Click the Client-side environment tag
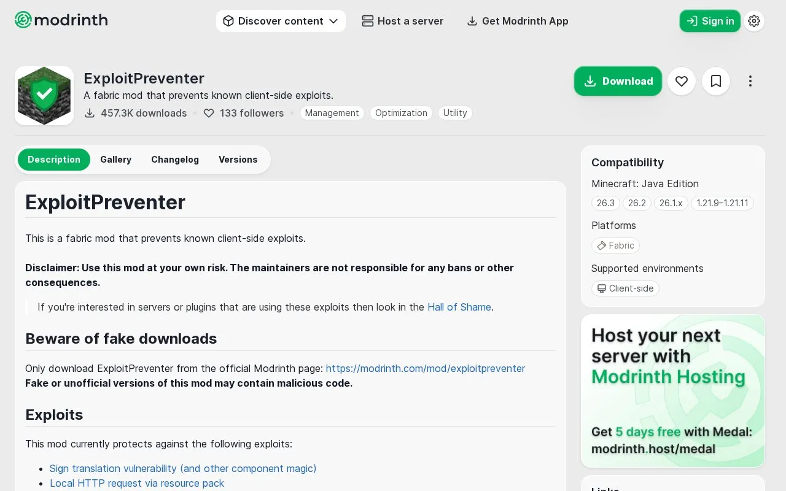This screenshot has height=491, width=786. pos(625,288)
